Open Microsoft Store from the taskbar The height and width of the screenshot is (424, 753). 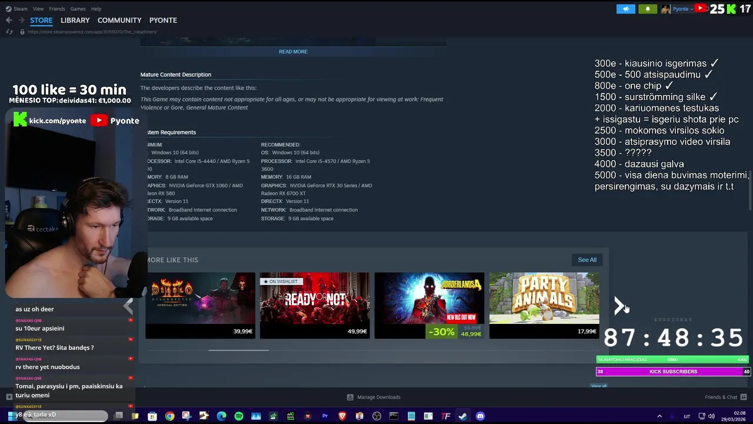152,416
